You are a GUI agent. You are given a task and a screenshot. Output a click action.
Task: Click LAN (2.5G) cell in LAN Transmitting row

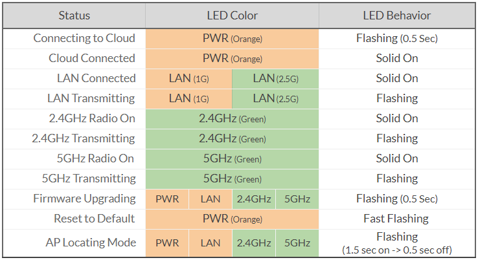pyautogui.click(x=275, y=98)
